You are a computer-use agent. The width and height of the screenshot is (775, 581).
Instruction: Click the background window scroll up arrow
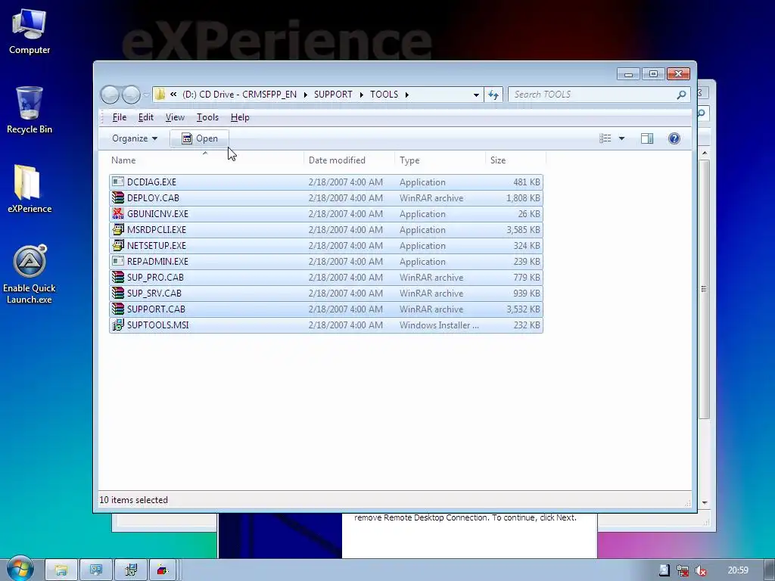(705, 153)
